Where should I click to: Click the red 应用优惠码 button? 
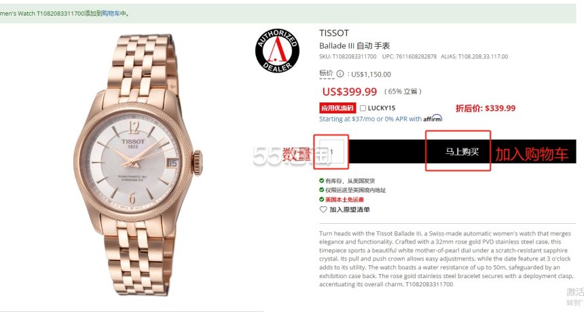pos(337,108)
